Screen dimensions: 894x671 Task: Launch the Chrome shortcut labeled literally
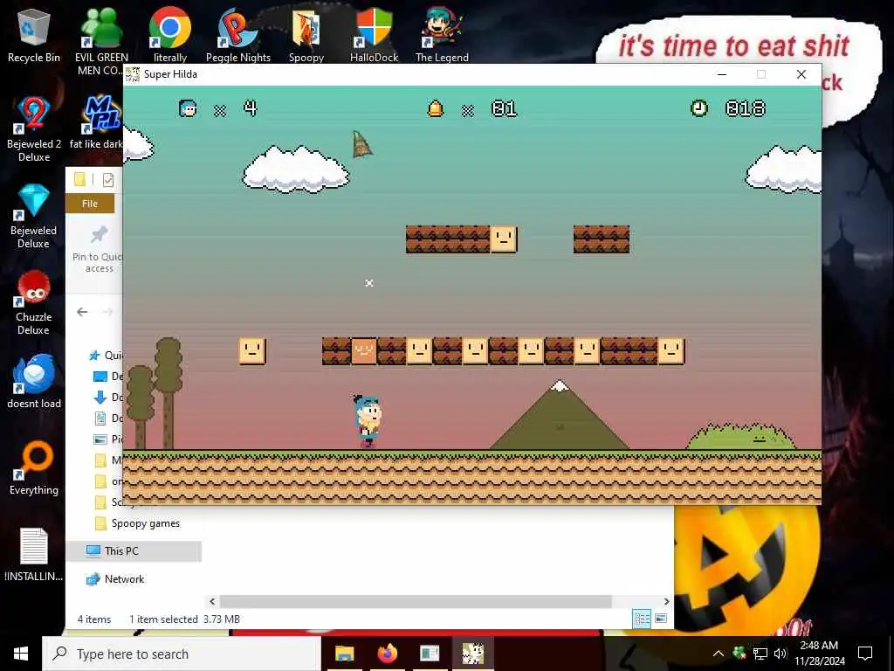tap(170, 35)
